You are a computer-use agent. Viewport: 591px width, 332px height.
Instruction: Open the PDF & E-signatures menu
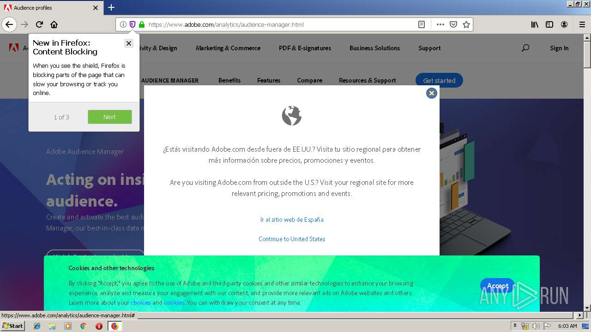pyautogui.click(x=305, y=48)
